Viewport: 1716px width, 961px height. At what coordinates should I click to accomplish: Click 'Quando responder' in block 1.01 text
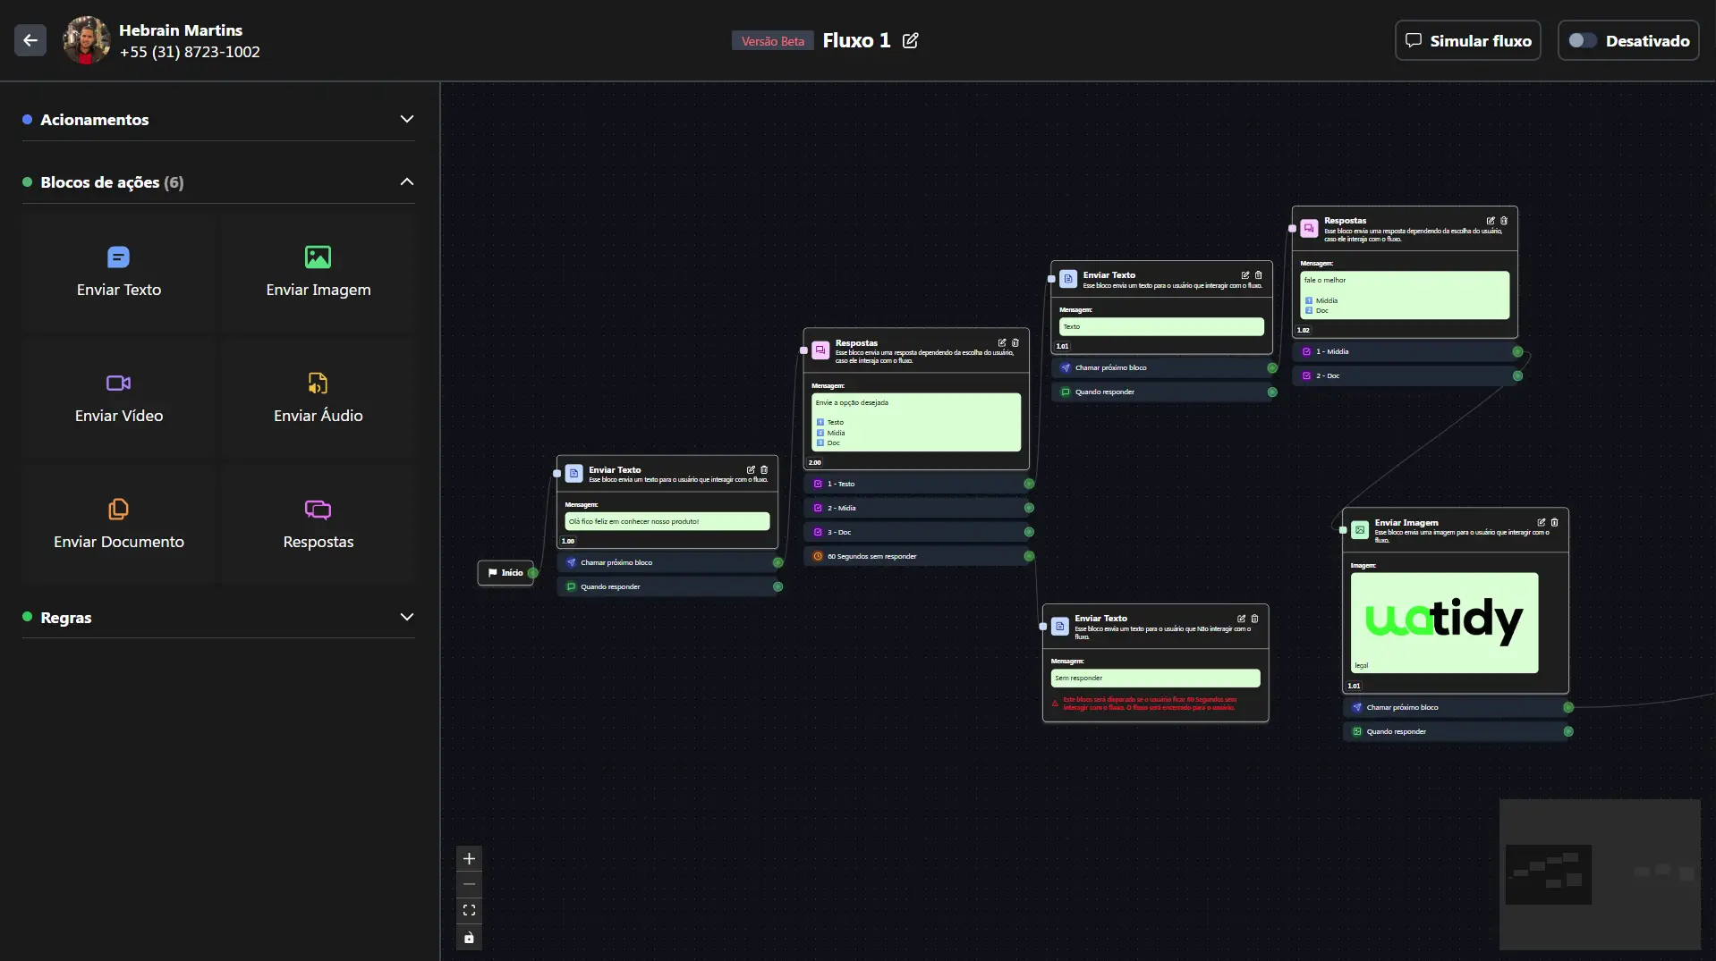(x=1163, y=392)
